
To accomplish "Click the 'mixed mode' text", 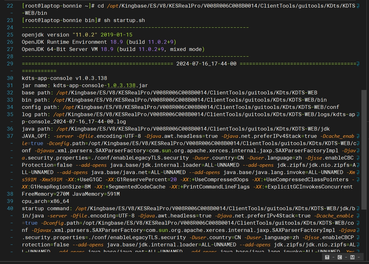I will coord(186,49).
